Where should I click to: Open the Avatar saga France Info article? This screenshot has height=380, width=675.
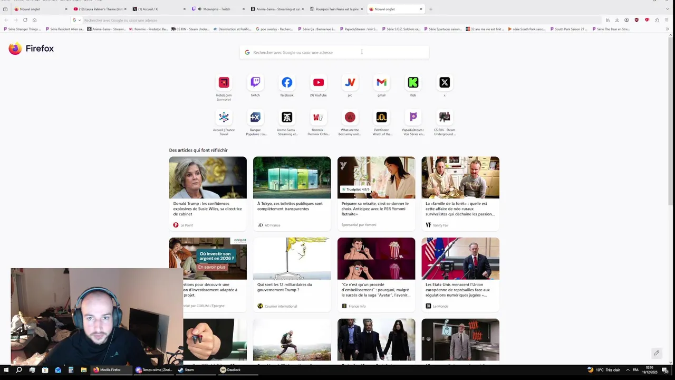point(376,274)
